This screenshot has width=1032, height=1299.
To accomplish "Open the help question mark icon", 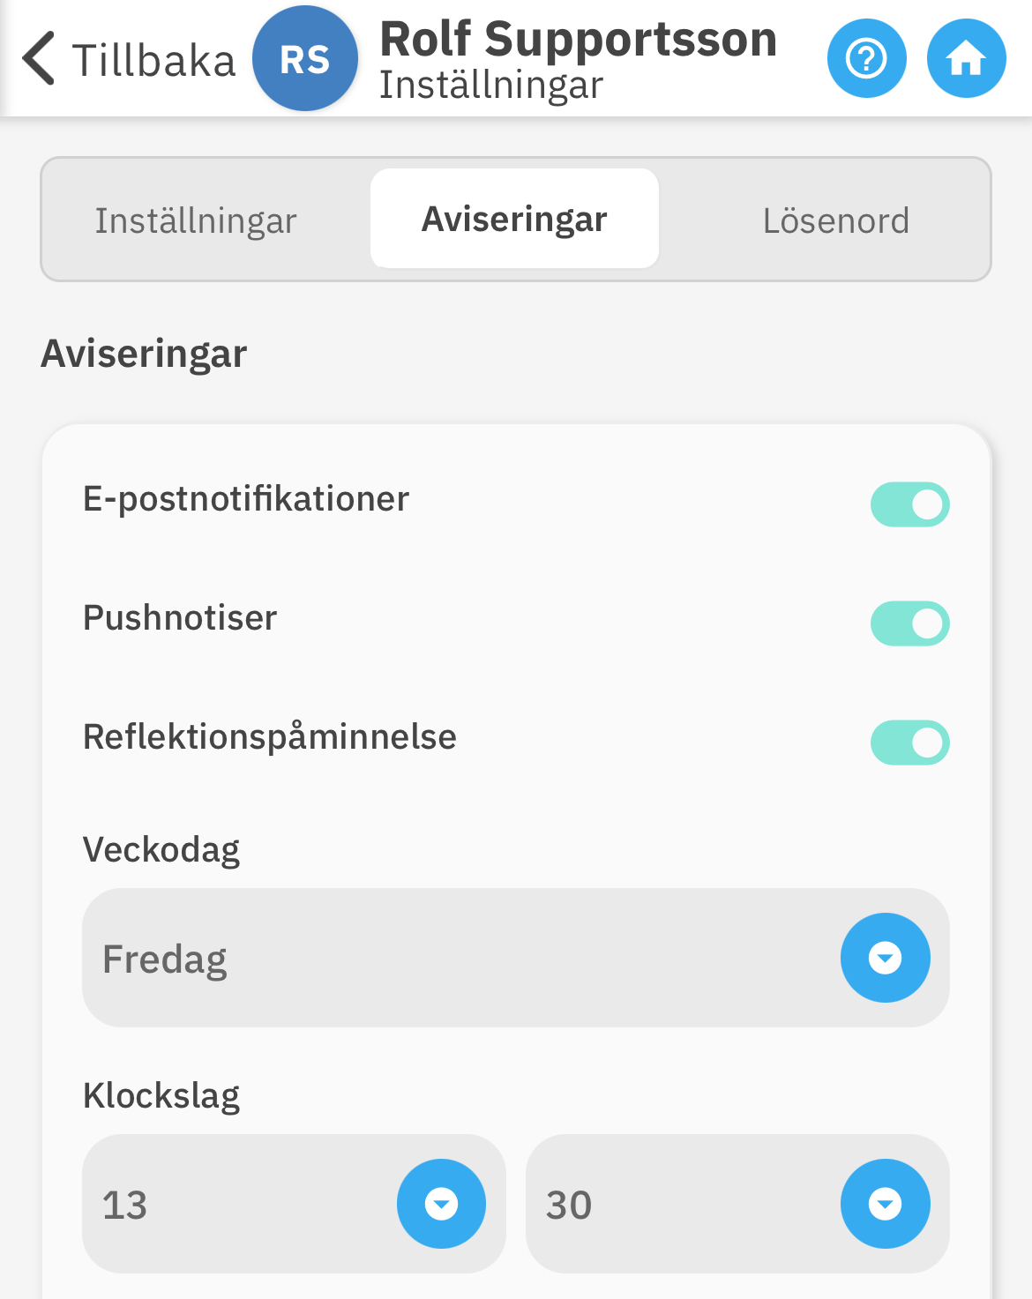I will 866,59.
